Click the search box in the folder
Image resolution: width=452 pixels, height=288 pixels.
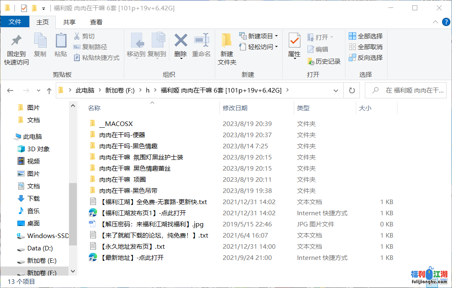point(409,90)
